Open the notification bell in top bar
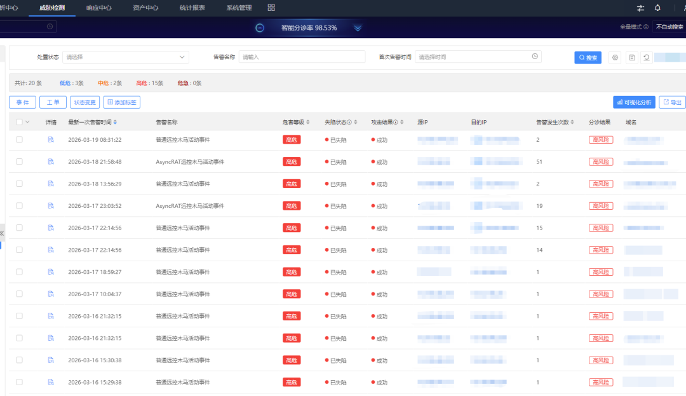686x396 pixels. tap(657, 8)
